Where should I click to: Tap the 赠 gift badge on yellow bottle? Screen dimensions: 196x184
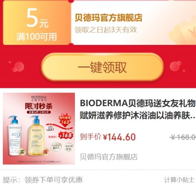point(45,152)
